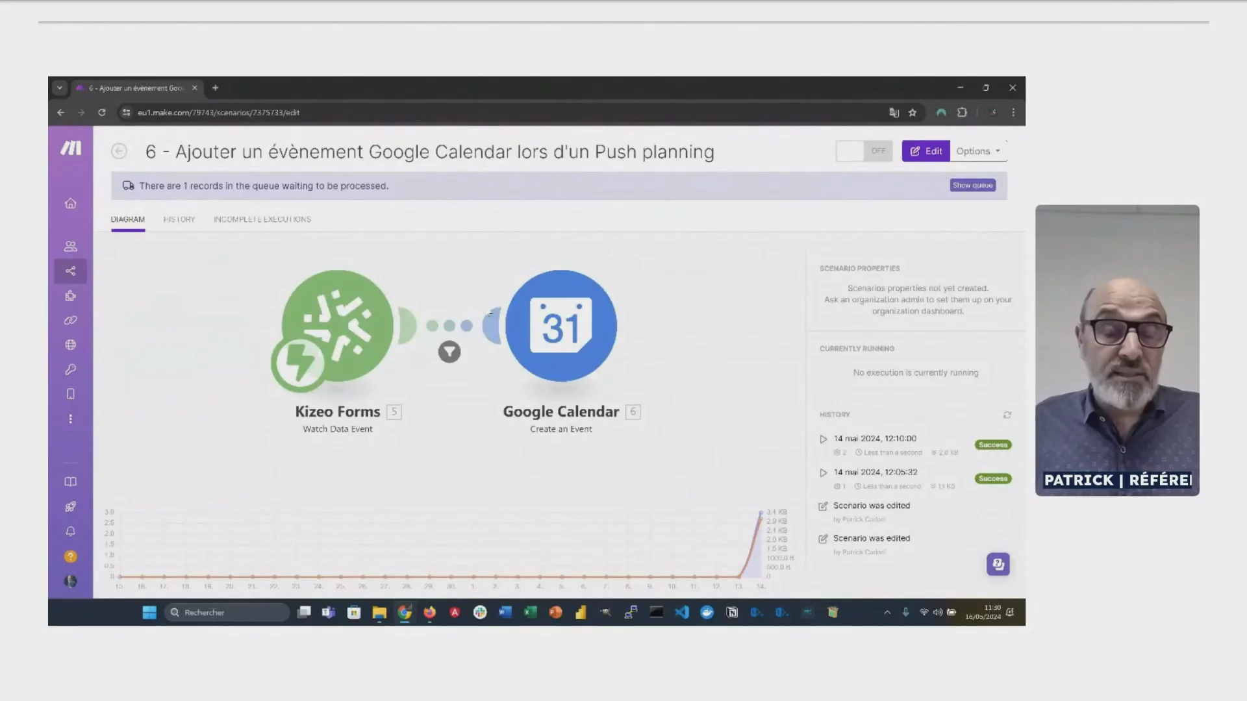1247x701 pixels.
Task: Click the browser address bar URL
Action: click(x=218, y=112)
